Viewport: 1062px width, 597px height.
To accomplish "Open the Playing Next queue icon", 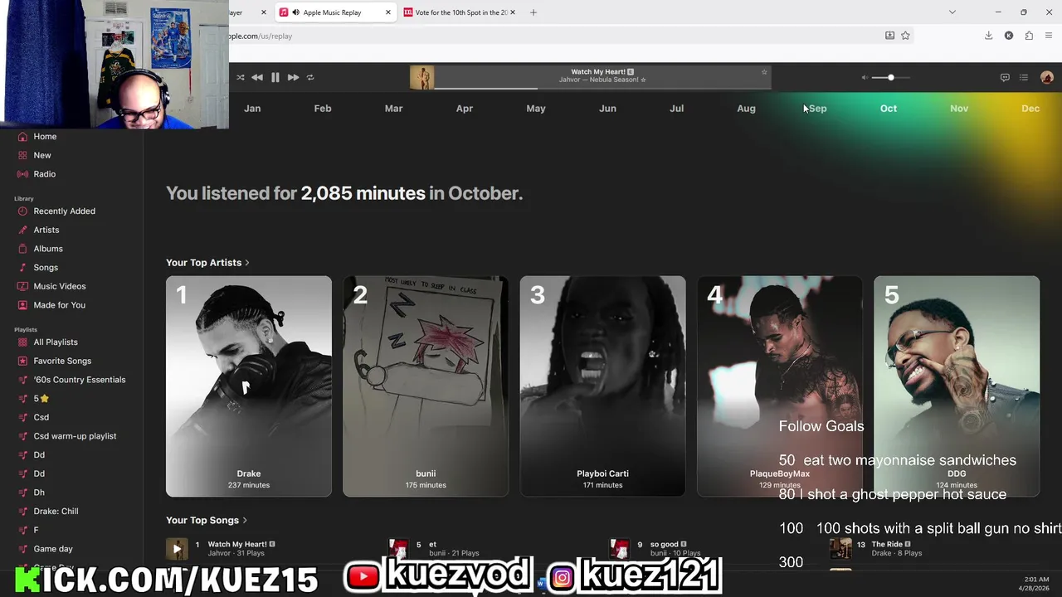I will pos(1024,77).
